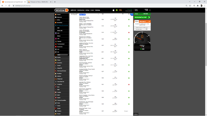Click the Львов - Динамо Киев bet row

(x=101, y=19)
